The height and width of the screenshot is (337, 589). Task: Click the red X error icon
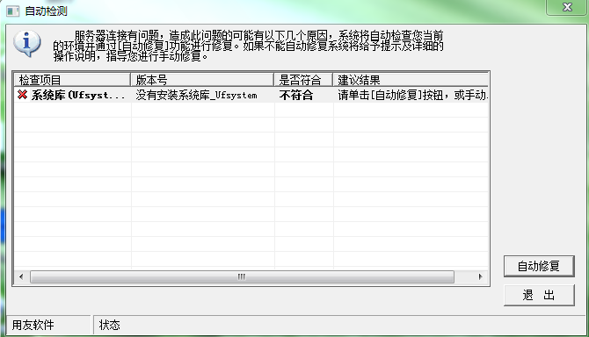coord(22,95)
